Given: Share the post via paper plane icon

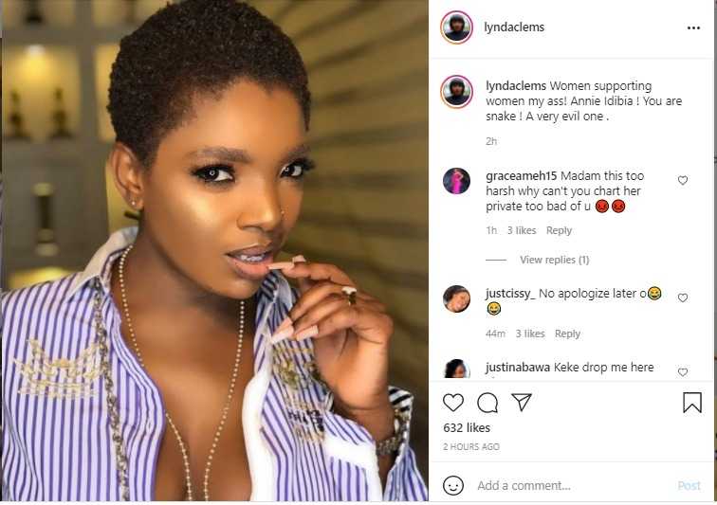Looking at the screenshot, I should pos(522,402).
